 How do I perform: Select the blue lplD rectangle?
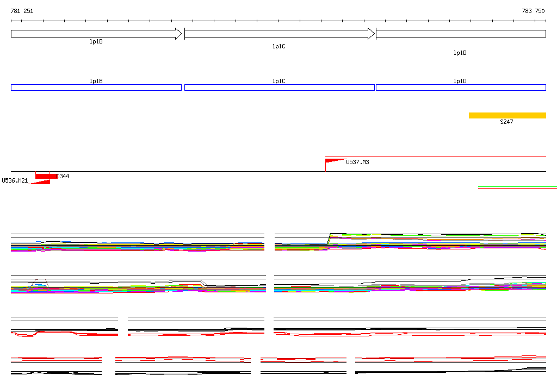pos(461,87)
